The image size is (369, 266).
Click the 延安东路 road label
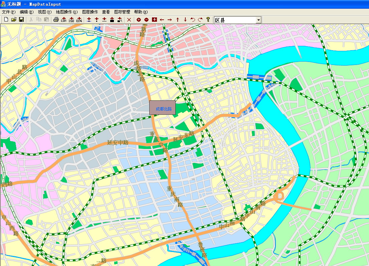[x=184, y=136]
